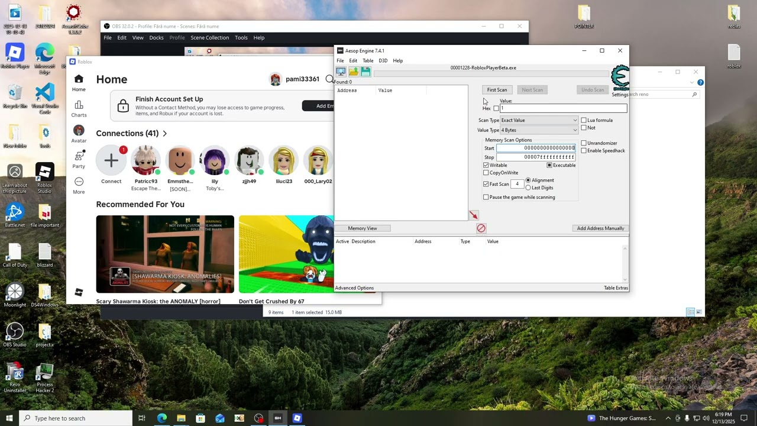Click OBS Studio desktop icon

coord(15,334)
